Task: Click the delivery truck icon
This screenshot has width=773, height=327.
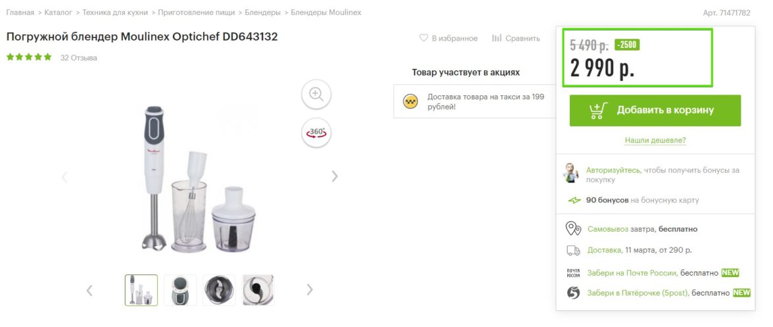Action: [573, 250]
